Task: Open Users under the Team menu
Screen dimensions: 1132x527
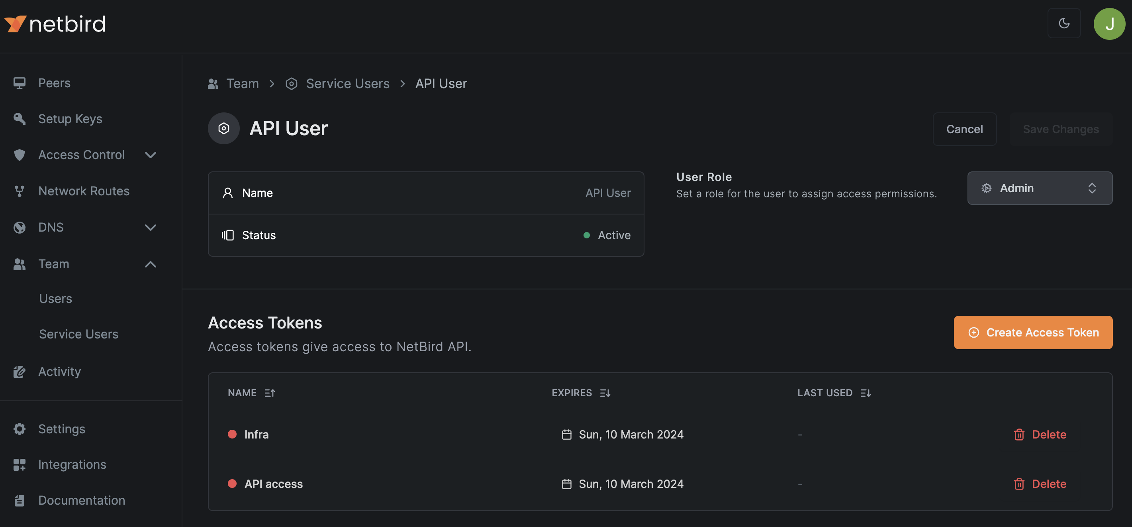Action: pyautogui.click(x=55, y=298)
